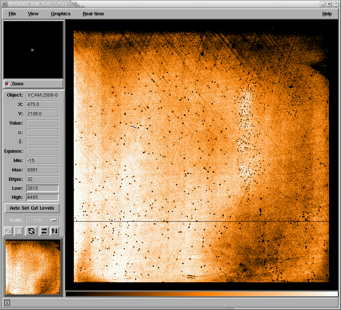Image resolution: width=341 pixels, height=310 pixels.
Task: Click the orange colormap ramp bar
Action: point(202,294)
